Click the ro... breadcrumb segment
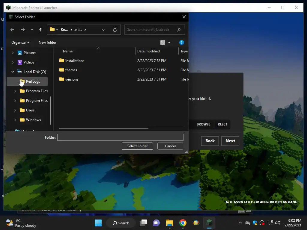 tap(64, 30)
